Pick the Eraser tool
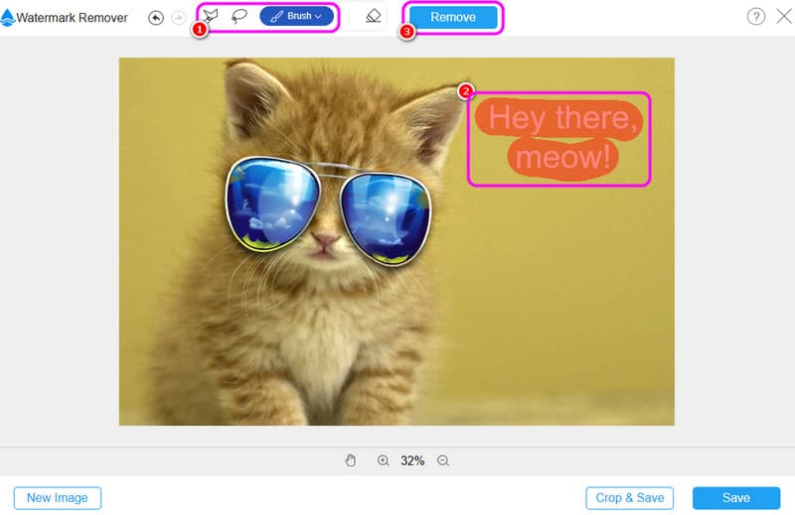 pyautogui.click(x=373, y=16)
